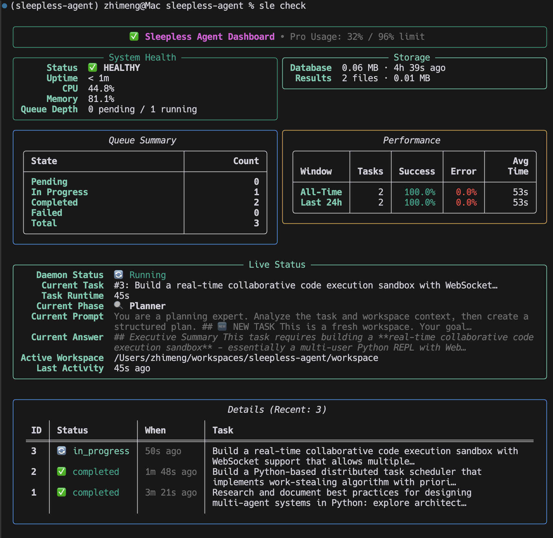Click the In Progress state in Queue Summary
Viewport: 553px width, 538px height.
tap(60, 192)
